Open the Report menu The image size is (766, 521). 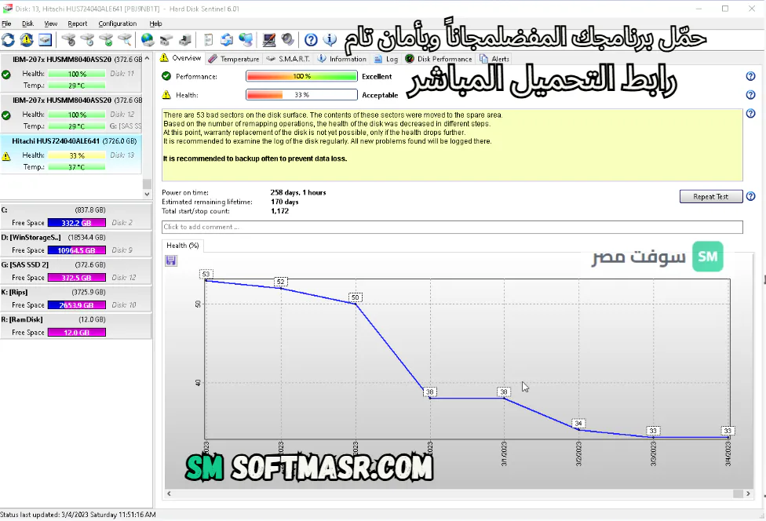pos(78,24)
